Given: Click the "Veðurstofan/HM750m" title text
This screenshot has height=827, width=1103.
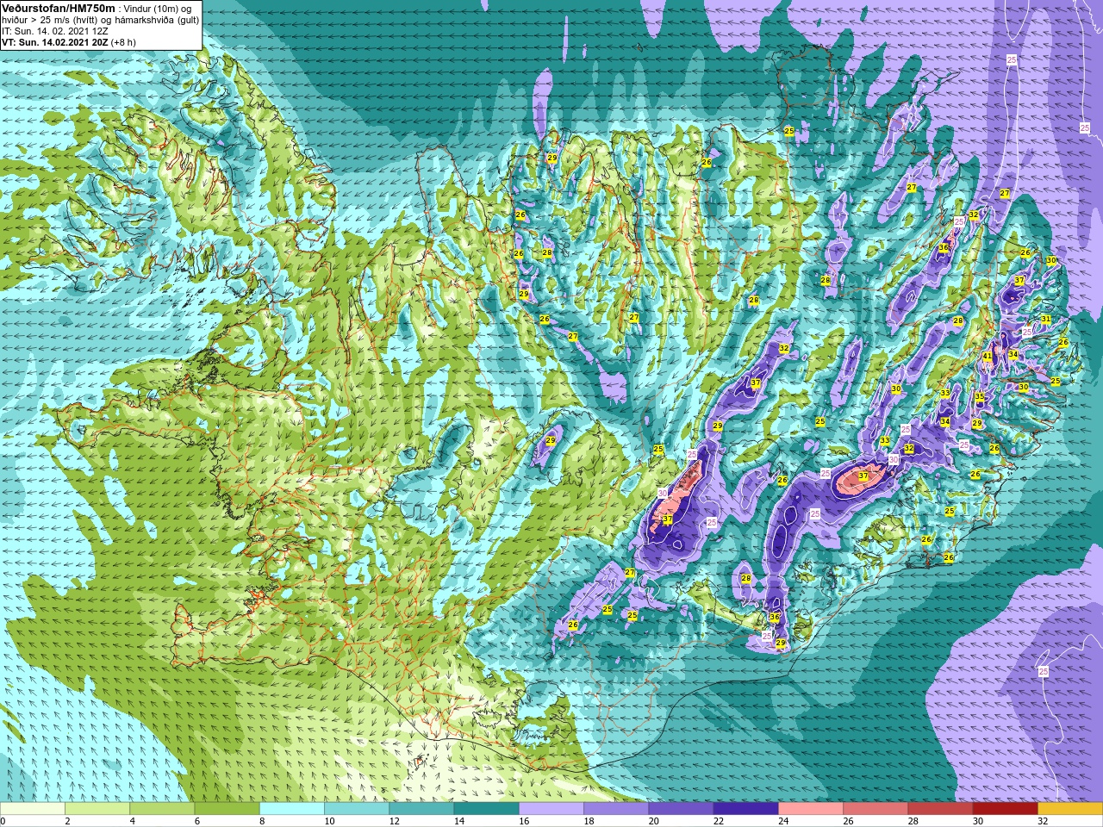Looking at the screenshot, I should coord(59,8).
